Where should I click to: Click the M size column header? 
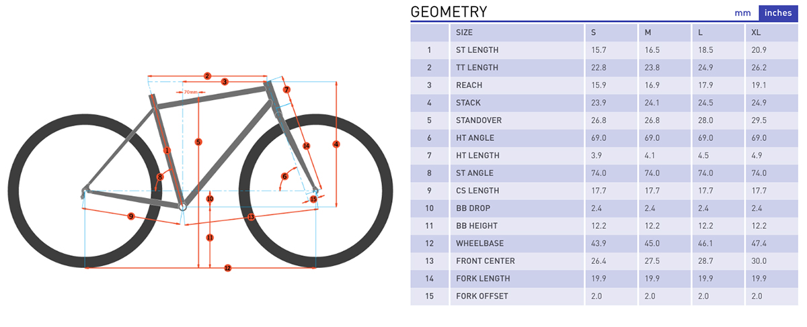click(x=648, y=32)
